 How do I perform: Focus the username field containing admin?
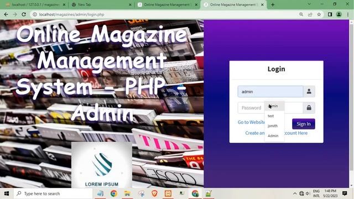270,92
